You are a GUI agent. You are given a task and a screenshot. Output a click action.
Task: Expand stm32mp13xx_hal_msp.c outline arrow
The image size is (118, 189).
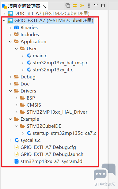tap(23, 63)
